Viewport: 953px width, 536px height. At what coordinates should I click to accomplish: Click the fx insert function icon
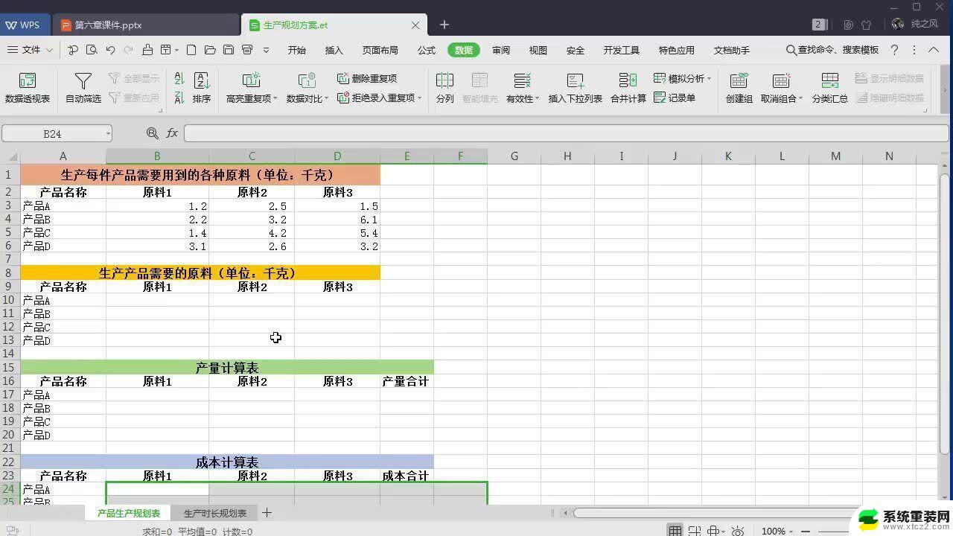172,133
